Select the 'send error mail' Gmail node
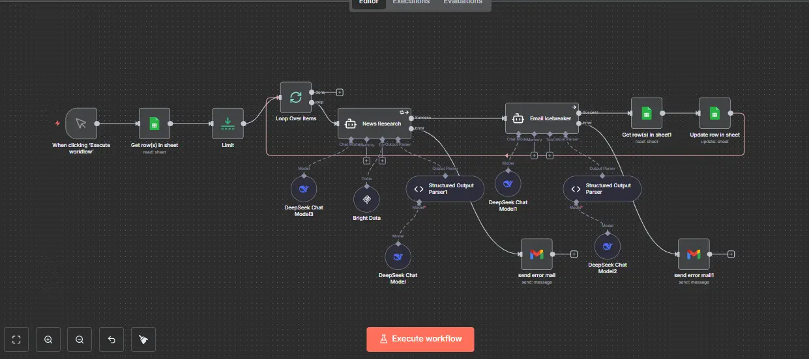809x359 pixels. coord(537,254)
